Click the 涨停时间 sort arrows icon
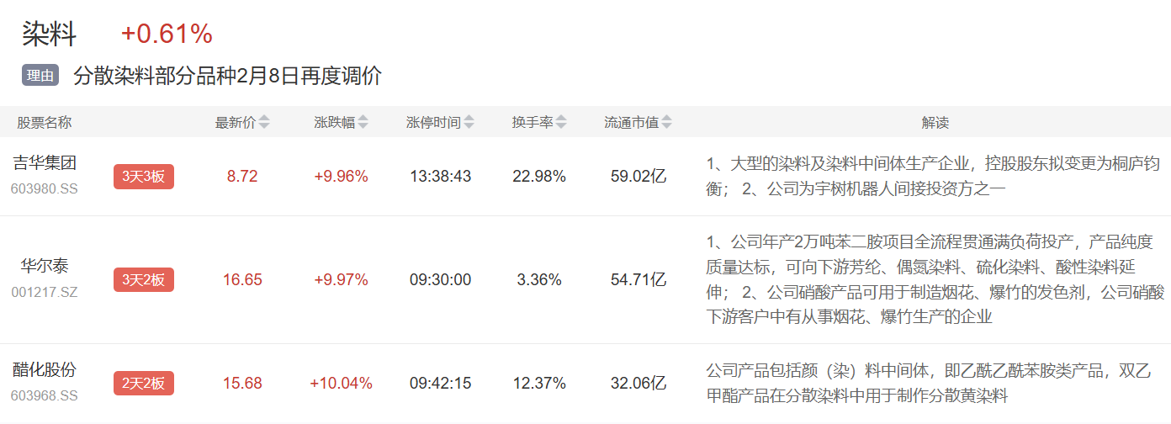Screen dimensions: 1171x424 pyautogui.click(x=469, y=123)
